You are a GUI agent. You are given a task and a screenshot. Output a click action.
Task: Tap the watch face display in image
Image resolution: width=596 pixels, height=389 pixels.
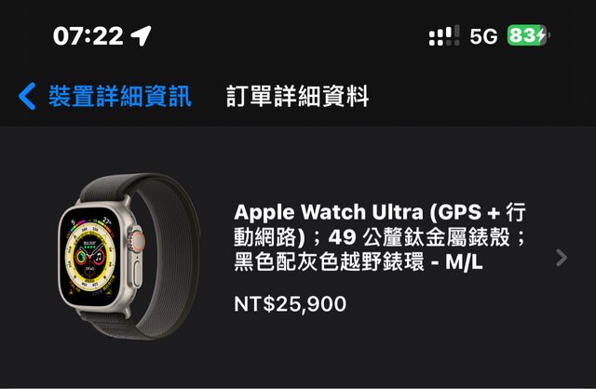point(91,257)
